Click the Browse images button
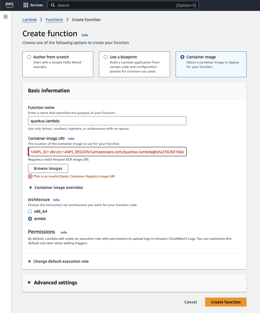 pyautogui.click(x=48, y=168)
